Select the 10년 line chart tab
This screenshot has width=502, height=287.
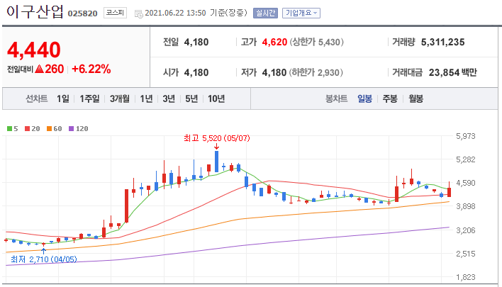click(216, 99)
